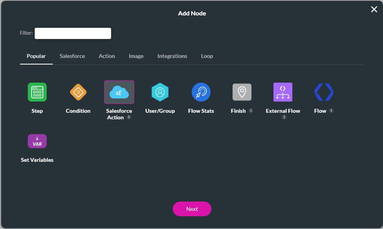Select the Flow Stats node icon

(201, 92)
